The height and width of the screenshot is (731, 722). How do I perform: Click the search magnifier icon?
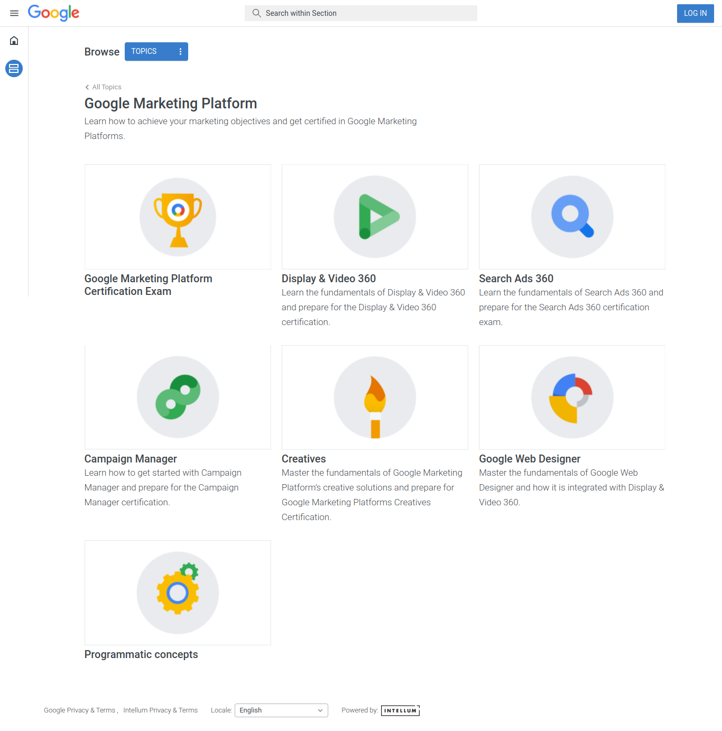tap(257, 13)
